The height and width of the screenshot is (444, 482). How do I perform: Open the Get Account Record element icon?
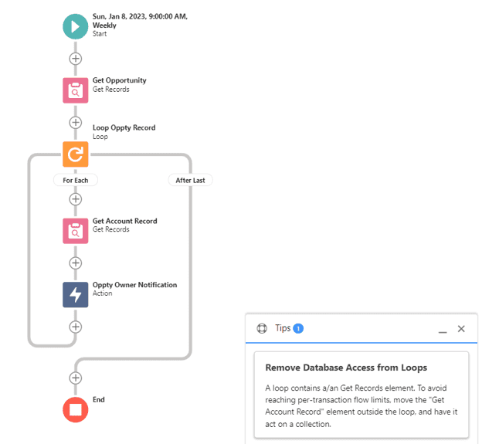(x=76, y=231)
